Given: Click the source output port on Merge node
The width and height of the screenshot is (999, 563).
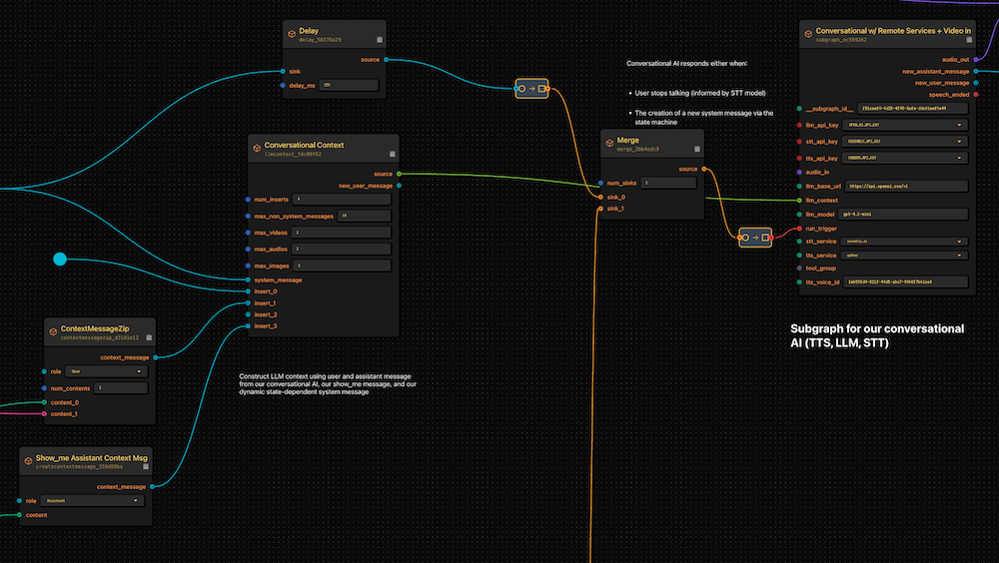Looking at the screenshot, I should coord(704,169).
